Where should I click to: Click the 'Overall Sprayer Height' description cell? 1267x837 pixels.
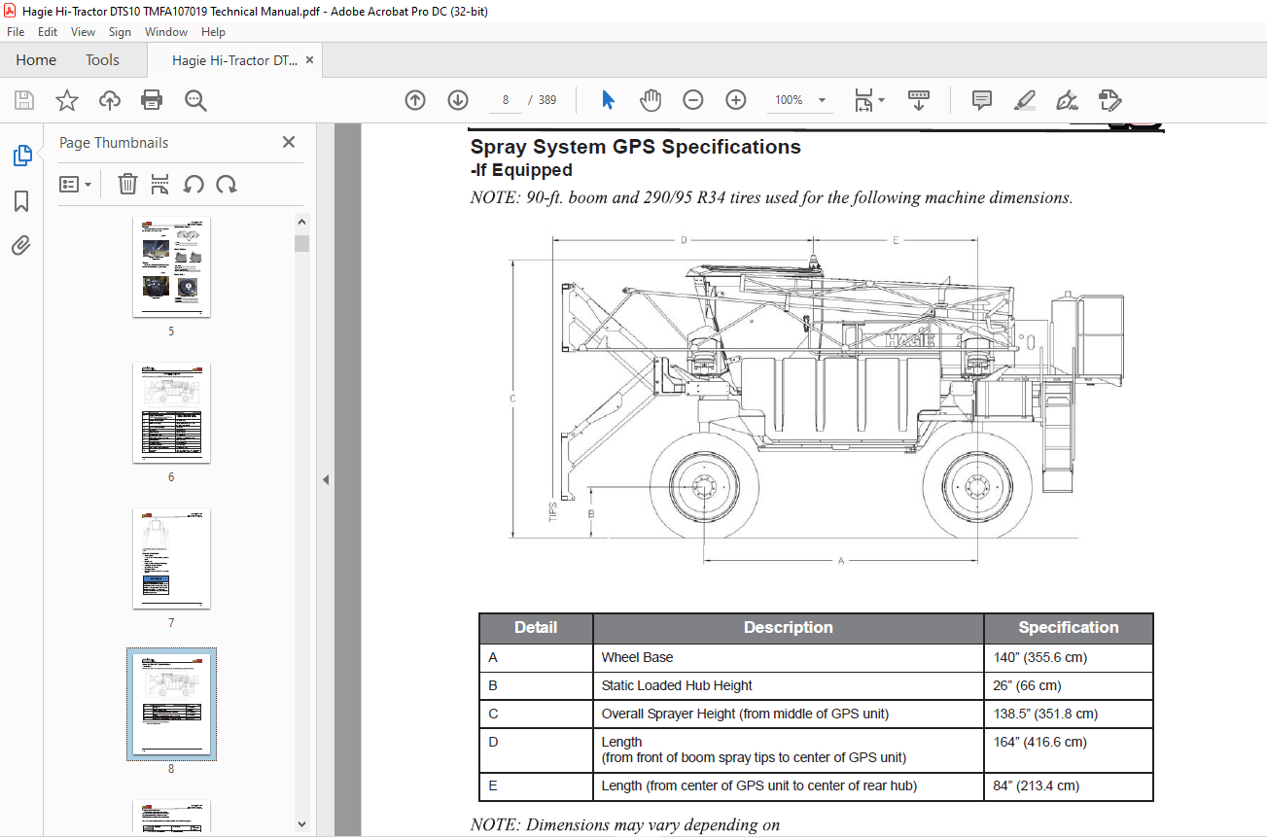(789, 715)
